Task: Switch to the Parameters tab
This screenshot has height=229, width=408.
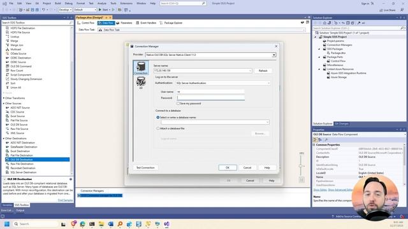Action: 124,23
